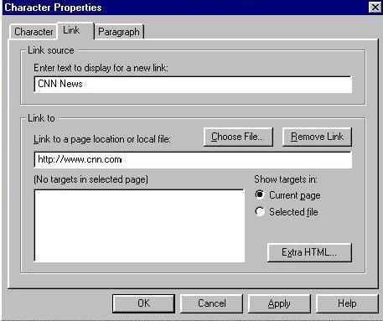Click the link display text field
The width and height of the screenshot is (383, 321).
tap(193, 84)
